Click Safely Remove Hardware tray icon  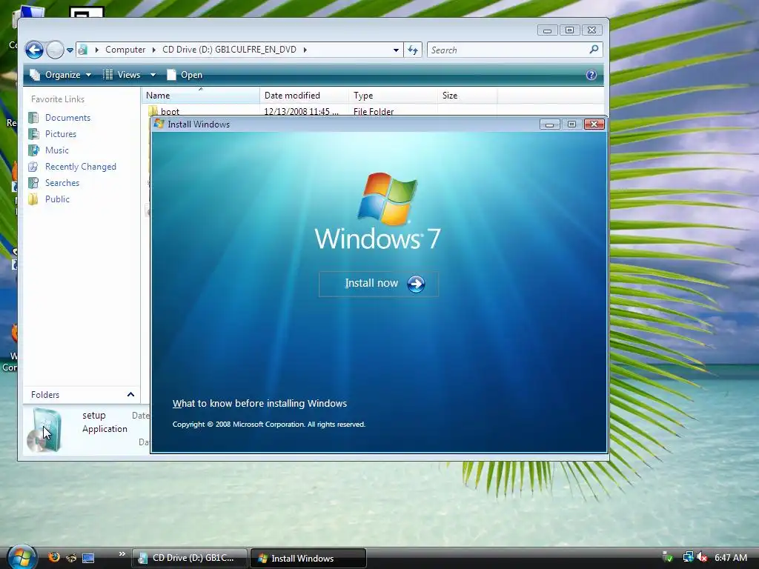668,557
